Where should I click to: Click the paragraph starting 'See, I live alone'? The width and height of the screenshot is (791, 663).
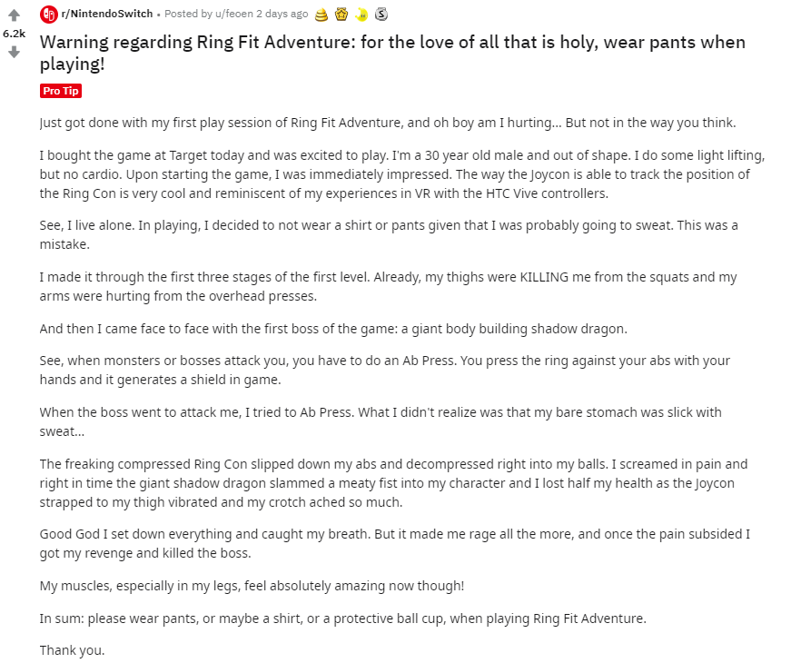point(389,234)
